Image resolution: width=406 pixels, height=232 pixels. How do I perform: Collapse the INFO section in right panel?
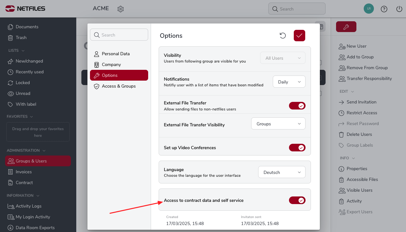pos(348,158)
